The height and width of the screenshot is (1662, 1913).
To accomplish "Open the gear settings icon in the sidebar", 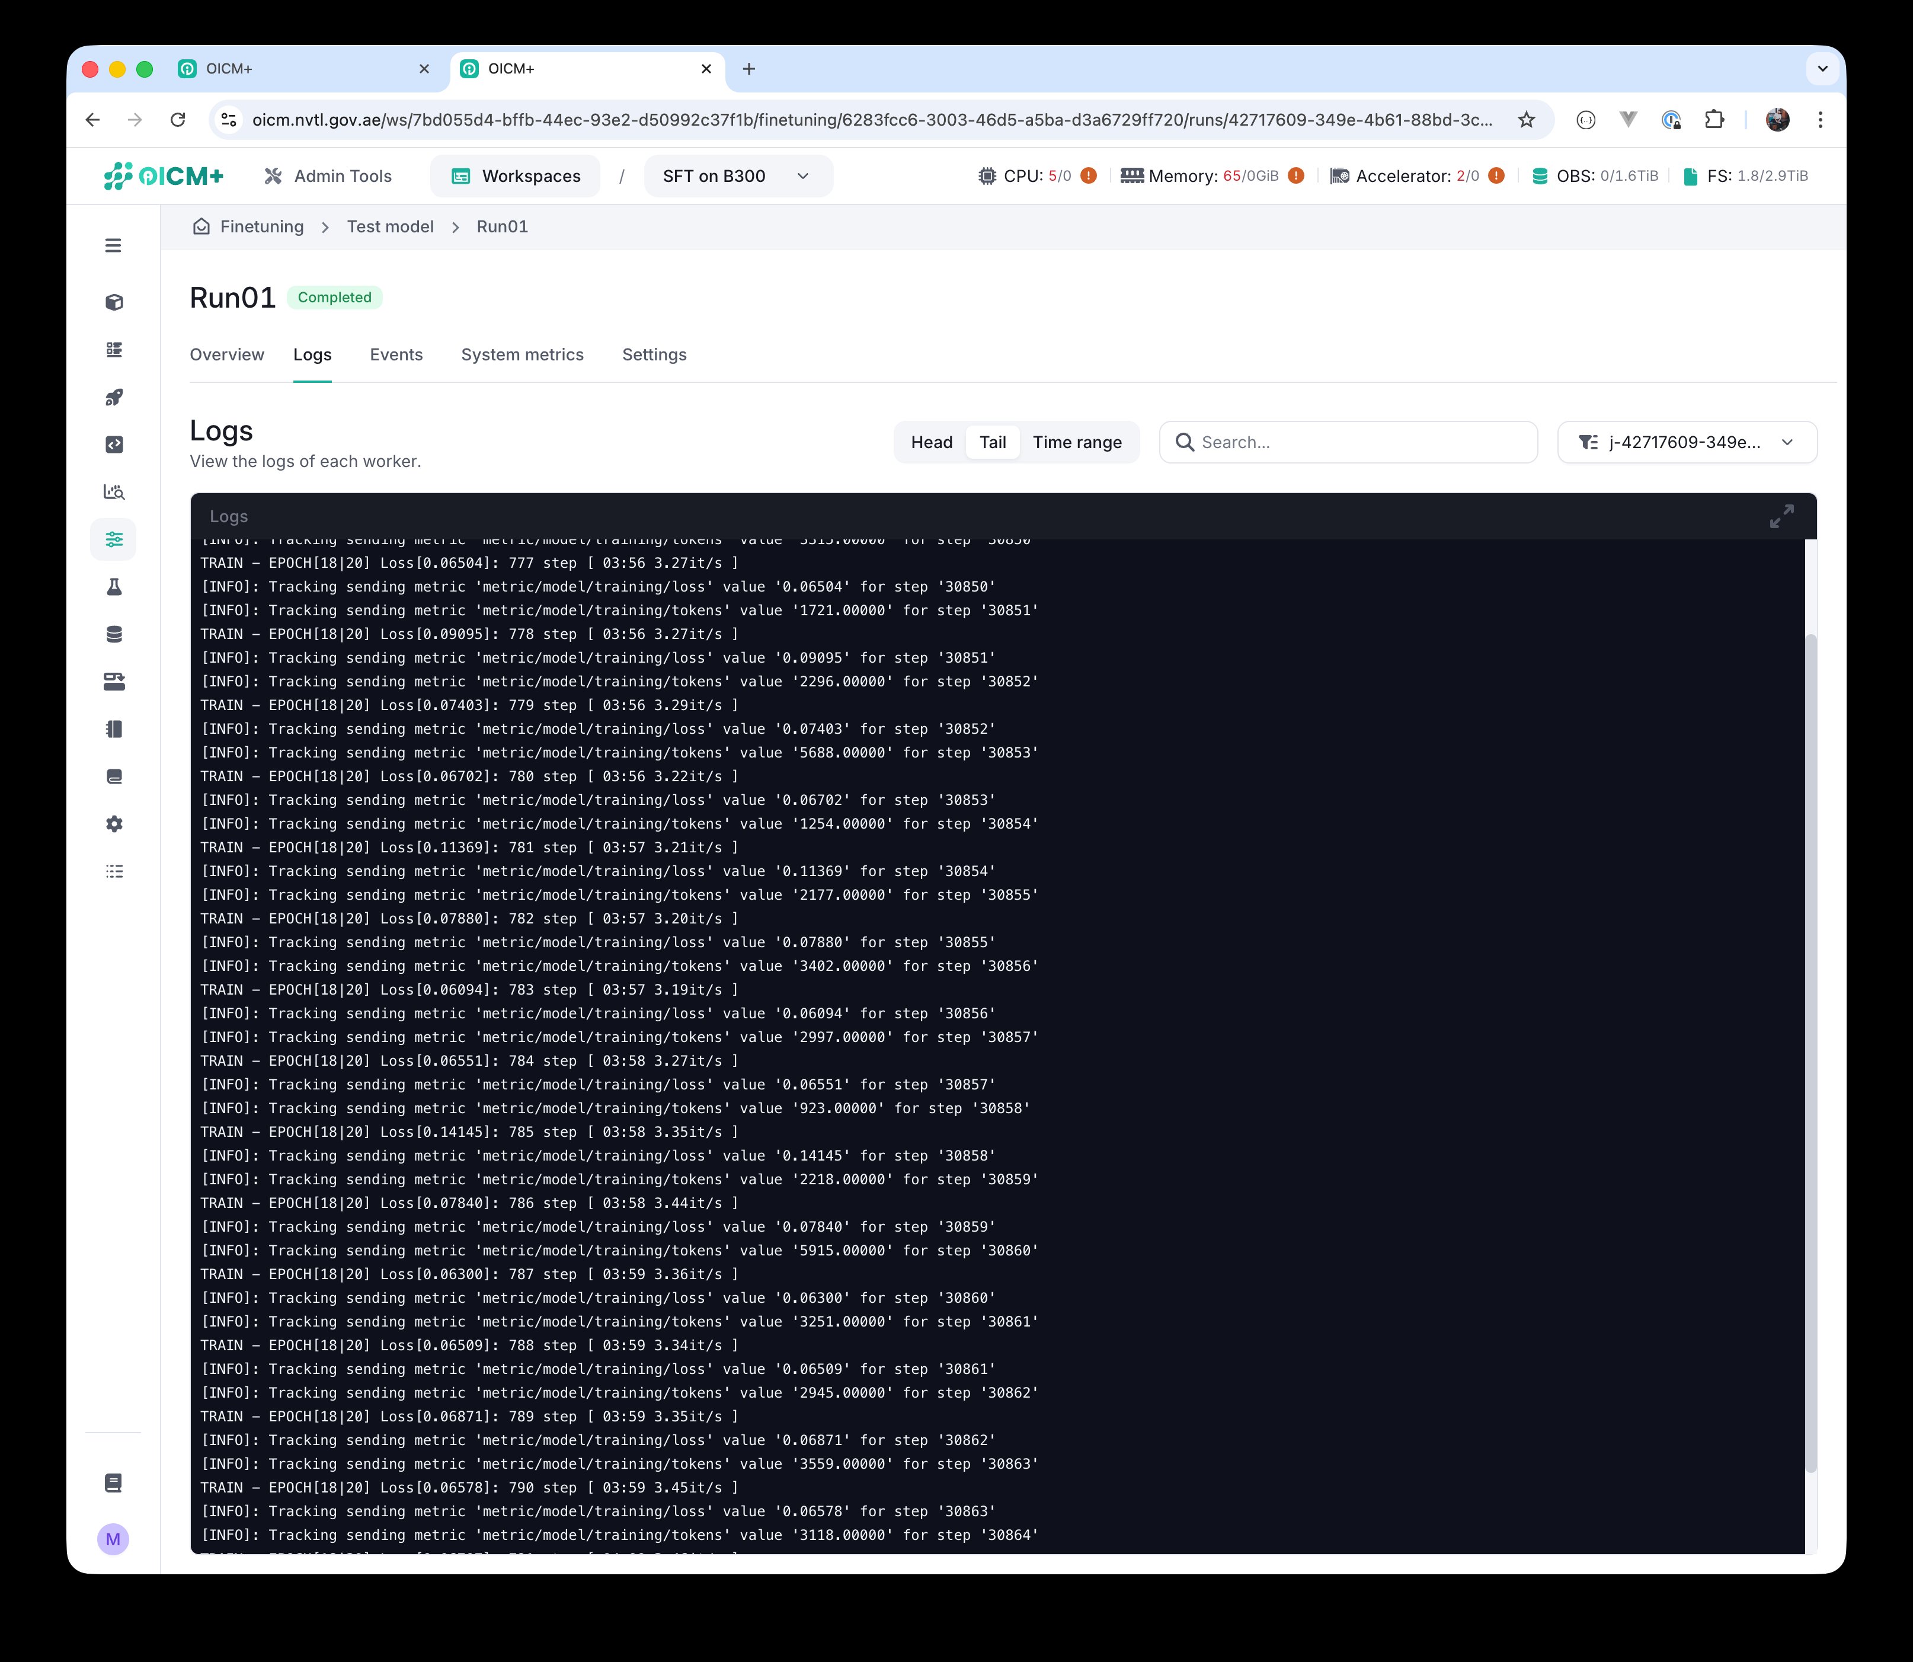I will coord(114,823).
